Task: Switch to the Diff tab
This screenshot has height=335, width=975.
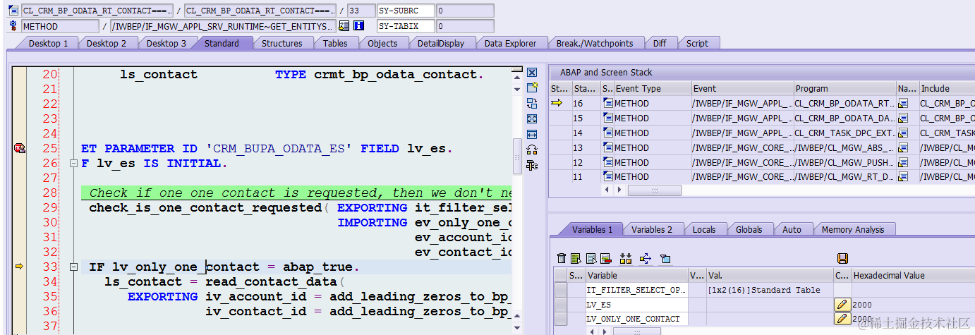Action: [660, 43]
